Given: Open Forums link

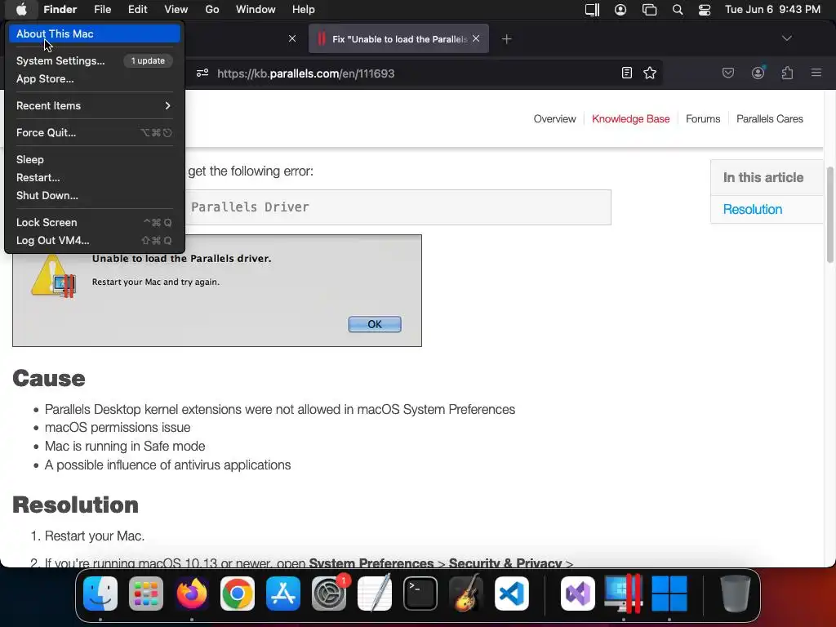Looking at the screenshot, I should coord(703,119).
